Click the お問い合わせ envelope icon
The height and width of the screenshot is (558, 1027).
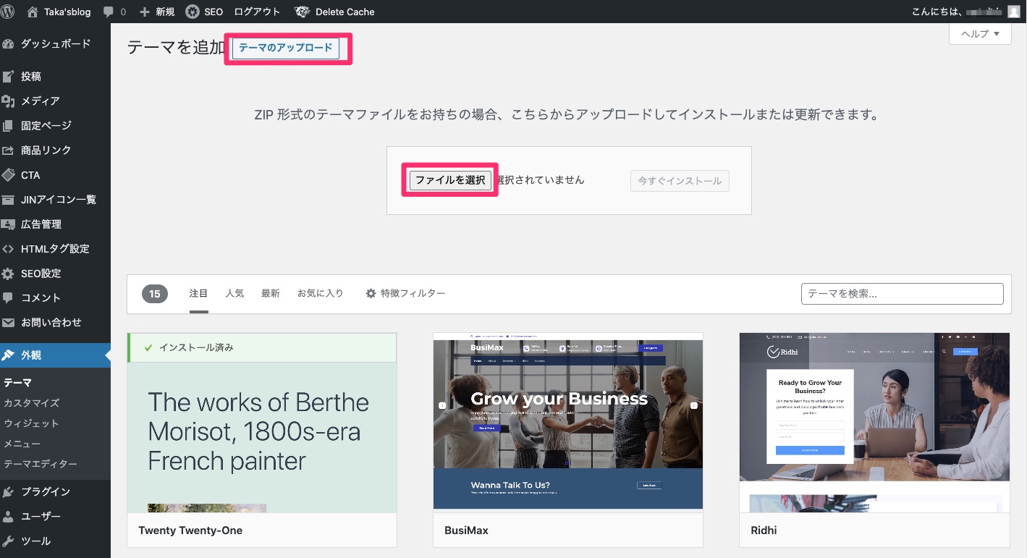pyautogui.click(x=9, y=322)
